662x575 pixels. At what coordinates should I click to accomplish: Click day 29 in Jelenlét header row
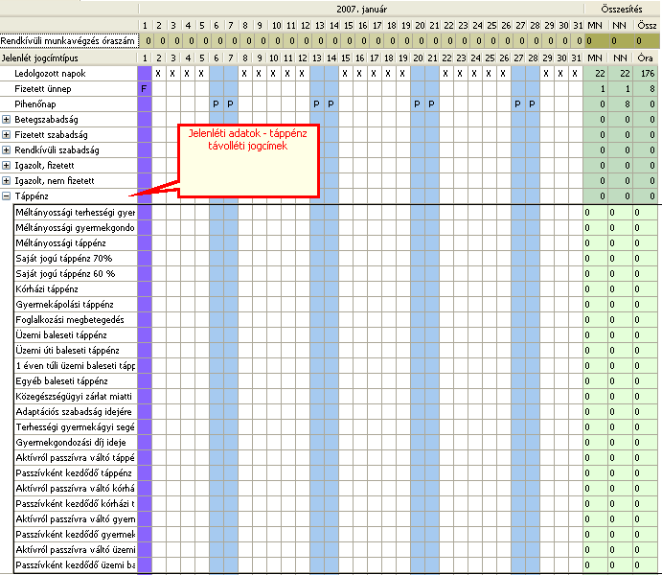[548, 57]
